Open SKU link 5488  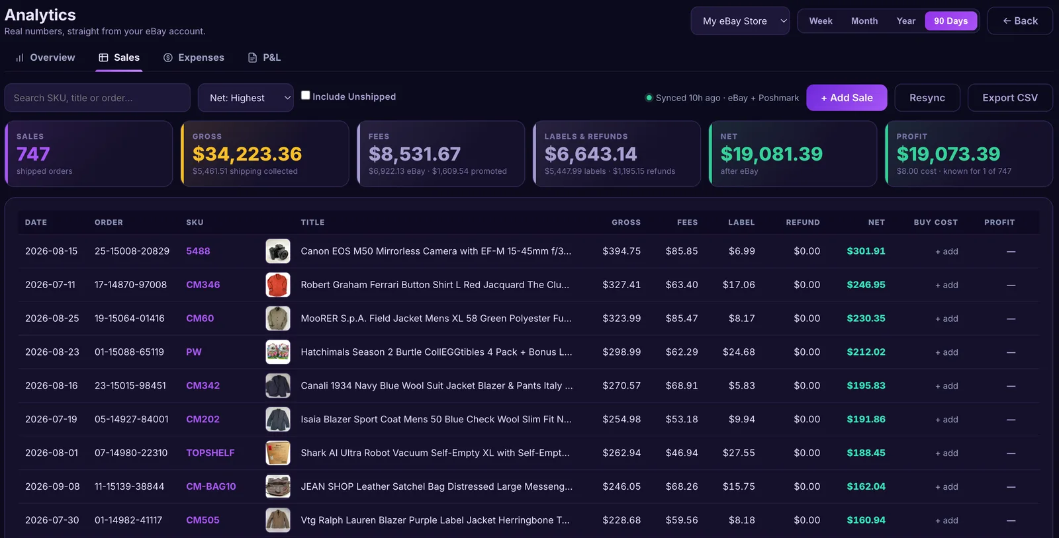[198, 251]
